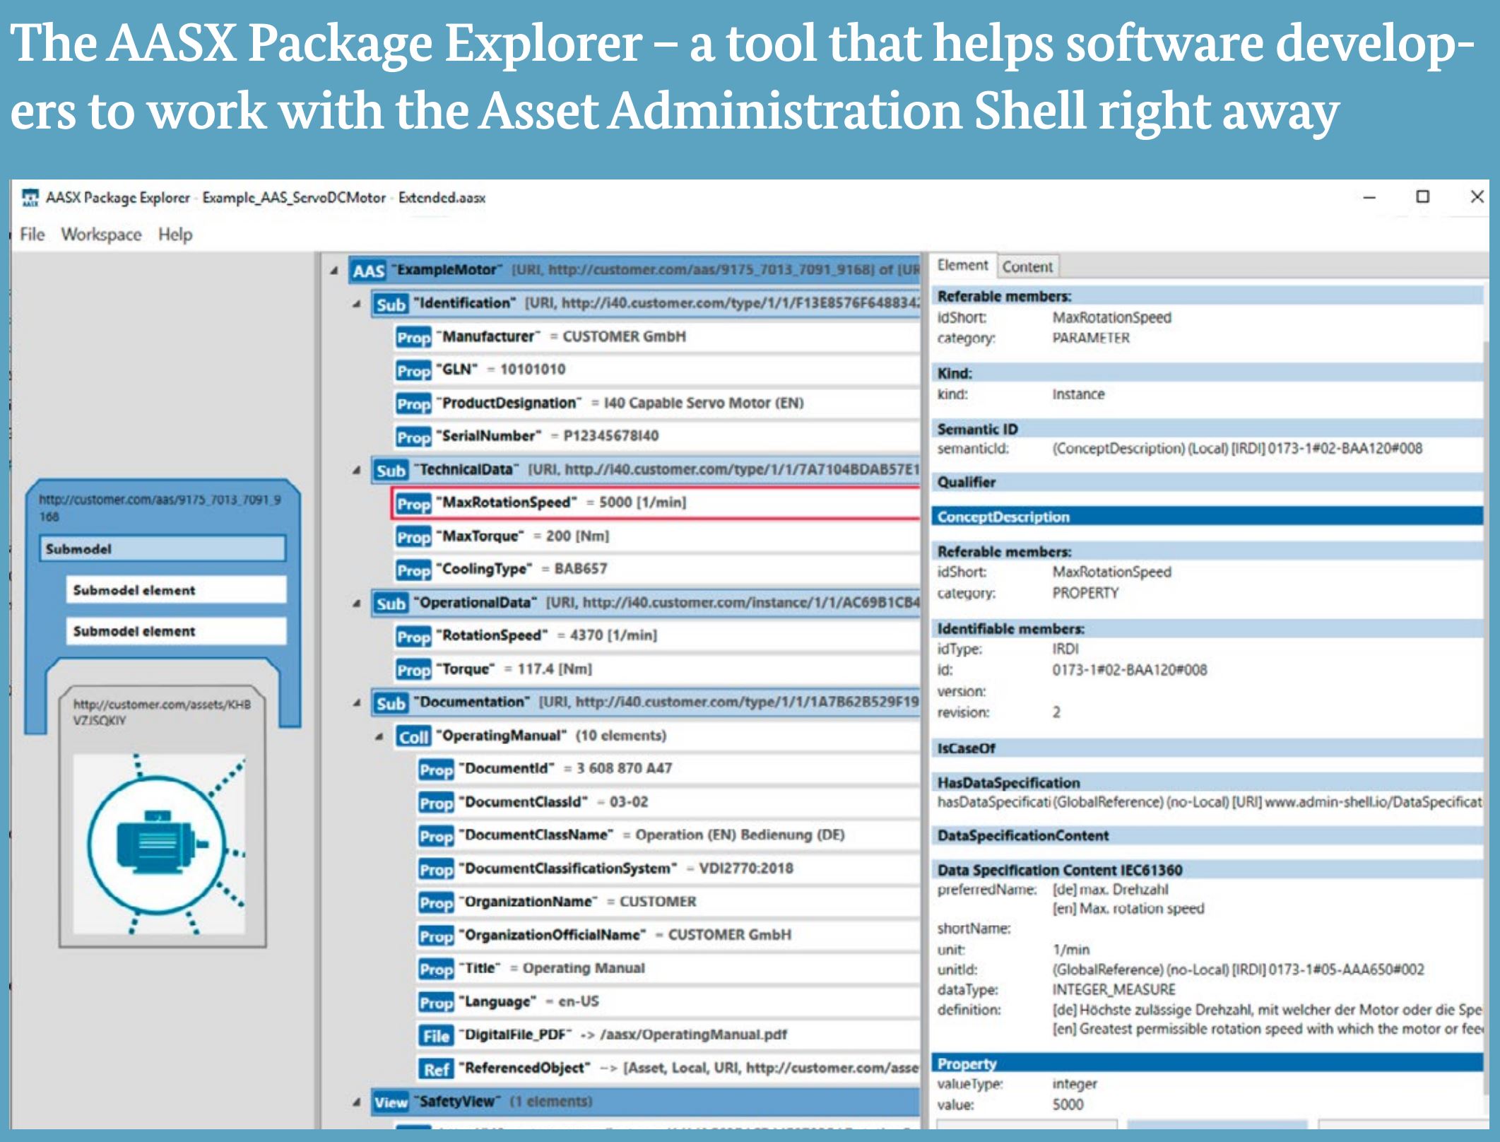Select the "Torque" = 117.4 [Nm] row
This screenshot has height=1142, width=1500.
657,669
